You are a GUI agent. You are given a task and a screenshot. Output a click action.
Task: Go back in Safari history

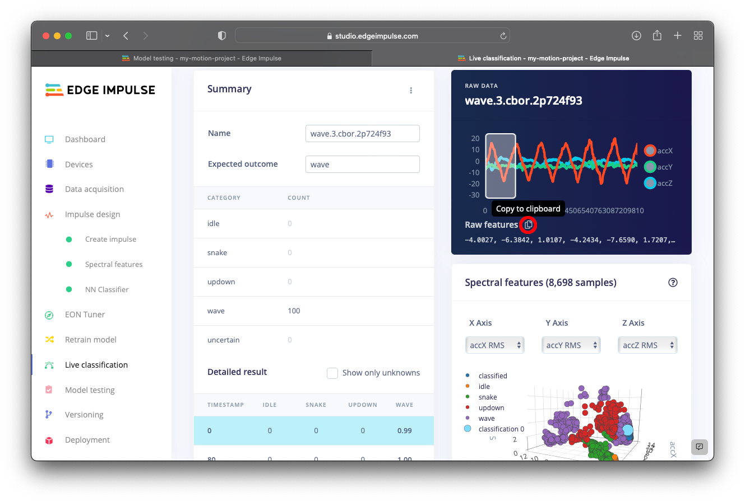[x=126, y=36]
